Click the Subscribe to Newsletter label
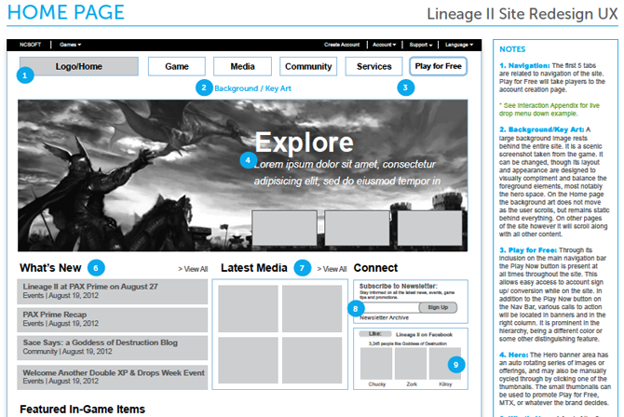The height and width of the screenshot is (417, 624). [x=399, y=286]
